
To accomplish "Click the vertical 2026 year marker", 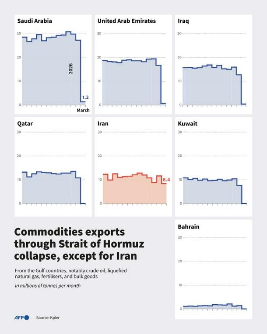I will [71, 68].
